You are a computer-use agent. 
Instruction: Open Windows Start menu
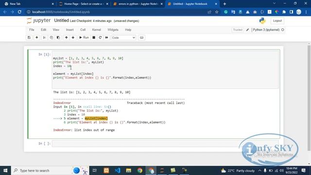coord(5,171)
